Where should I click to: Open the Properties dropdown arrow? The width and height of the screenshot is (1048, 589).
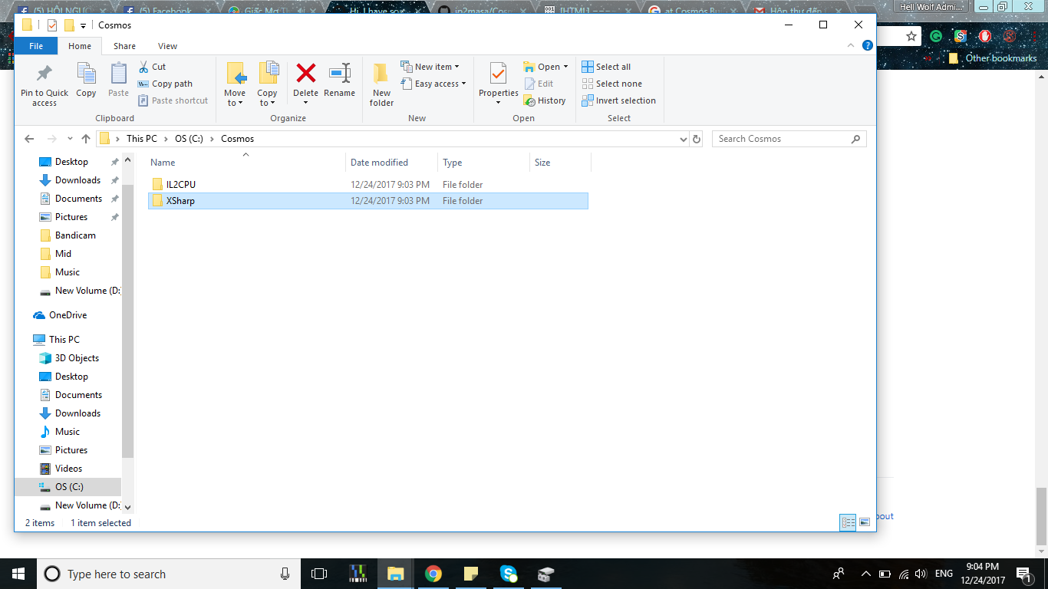[498, 103]
